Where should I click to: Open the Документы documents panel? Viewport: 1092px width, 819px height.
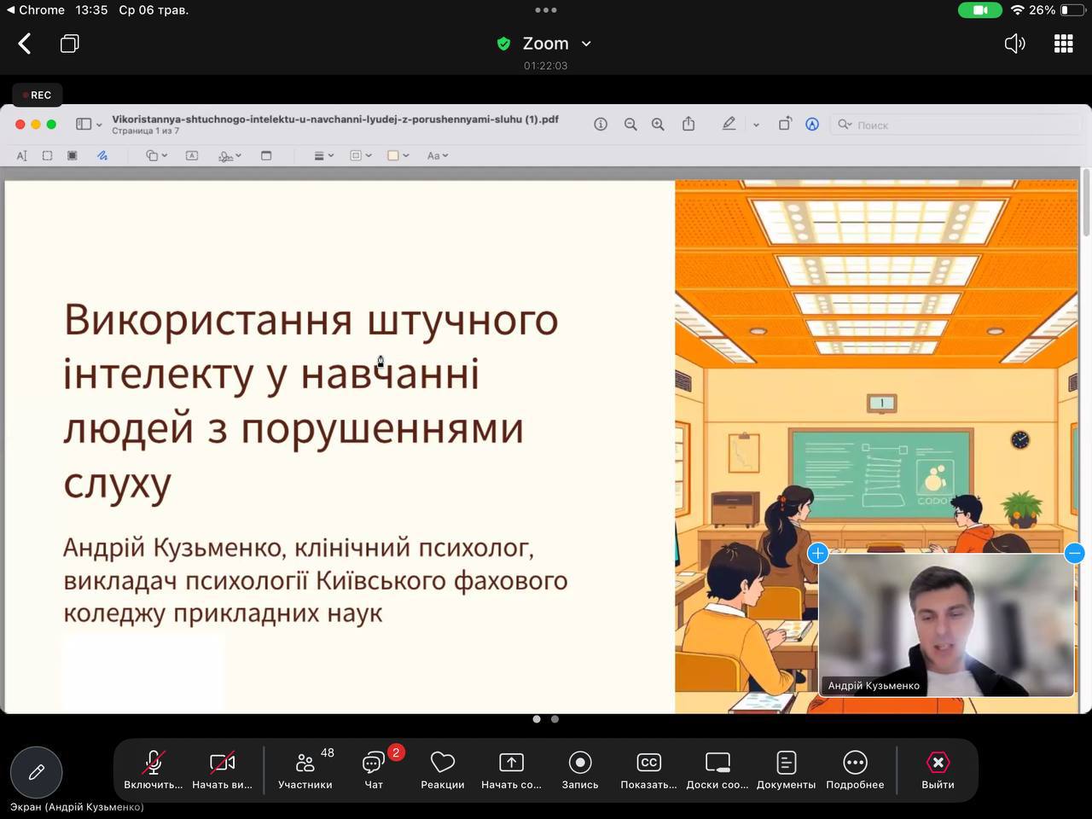click(x=787, y=770)
